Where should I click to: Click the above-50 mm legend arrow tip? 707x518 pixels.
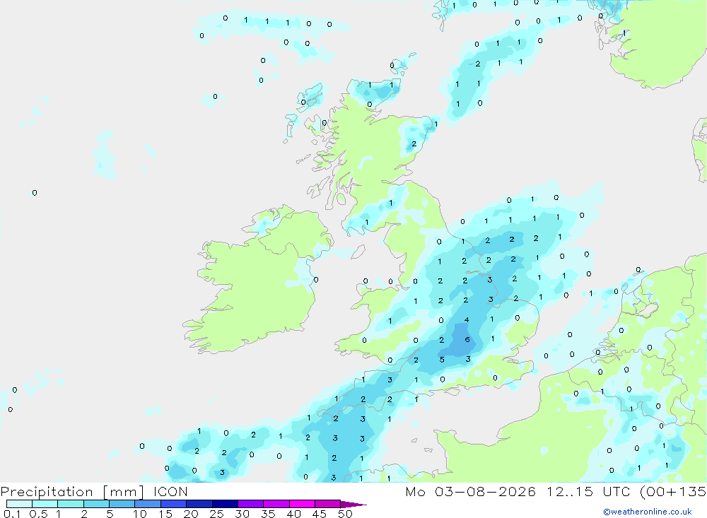pos(353,505)
